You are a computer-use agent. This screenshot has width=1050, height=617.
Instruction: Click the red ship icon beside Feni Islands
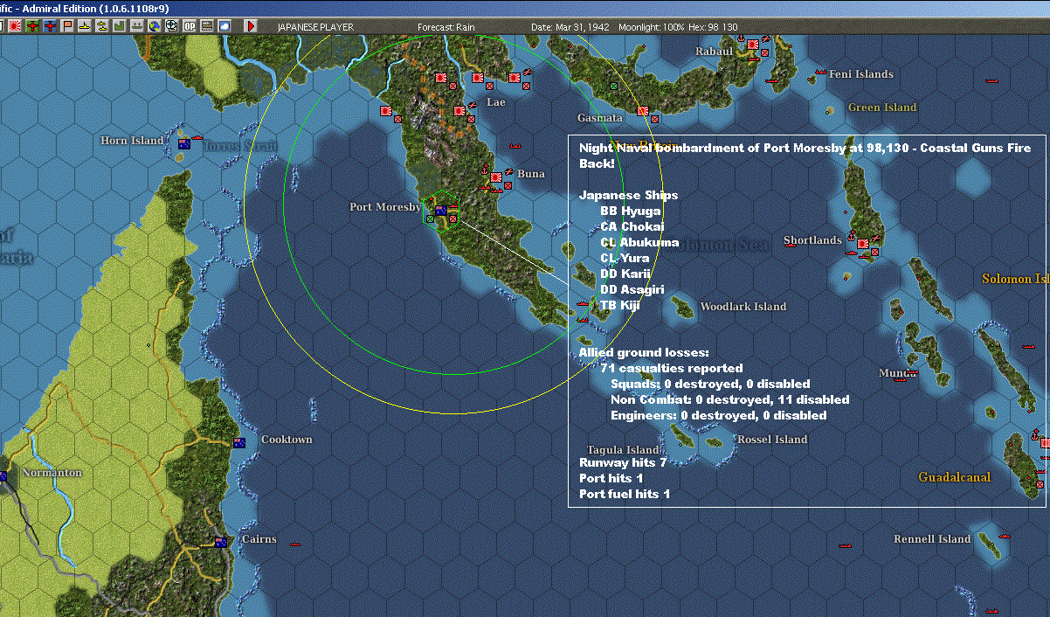(x=820, y=72)
